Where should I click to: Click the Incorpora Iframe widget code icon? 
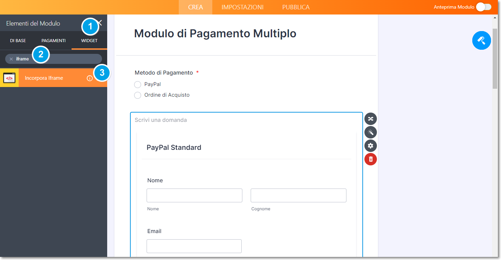click(x=9, y=78)
